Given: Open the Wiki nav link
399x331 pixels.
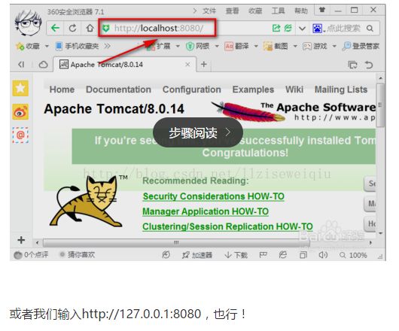Looking at the screenshot, I should click(294, 90).
